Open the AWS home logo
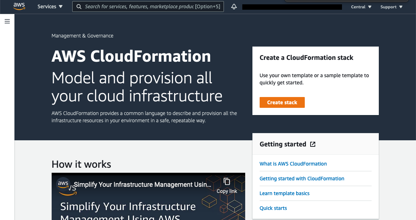The height and width of the screenshot is (220, 416). [19, 6]
